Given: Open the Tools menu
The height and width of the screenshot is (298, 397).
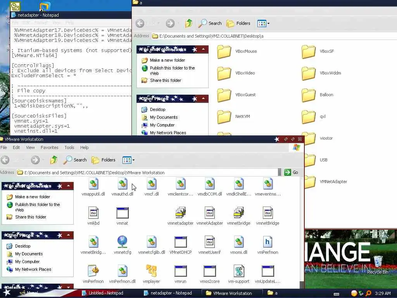Looking at the screenshot, I should tap(69, 147).
